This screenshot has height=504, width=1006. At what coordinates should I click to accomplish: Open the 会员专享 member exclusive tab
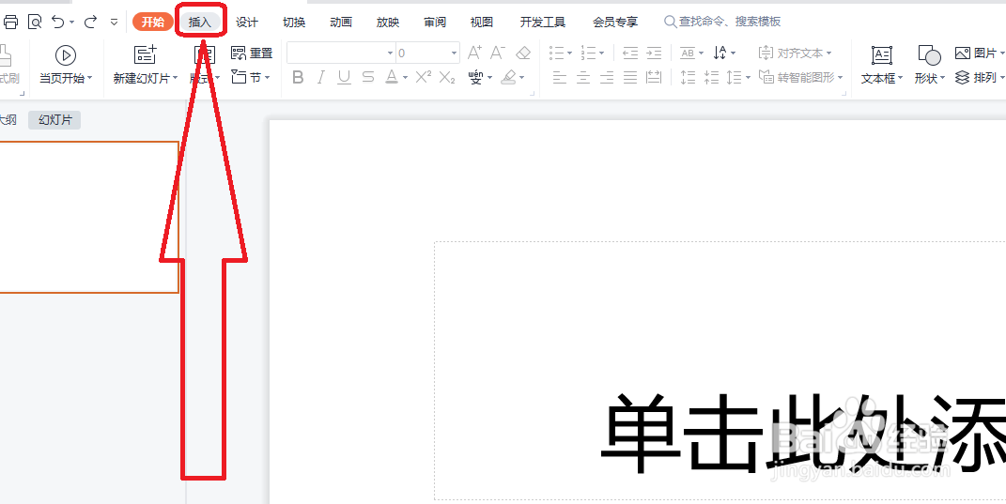coord(615,22)
